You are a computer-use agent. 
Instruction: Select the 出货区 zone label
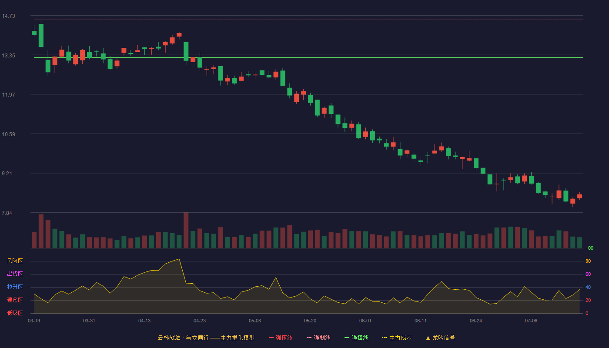(15, 274)
